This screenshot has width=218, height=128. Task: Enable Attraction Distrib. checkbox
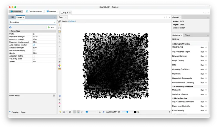[34, 56]
